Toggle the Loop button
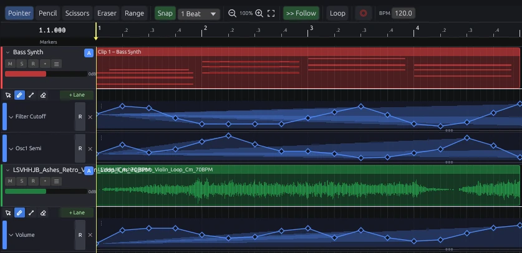This screenshot has height=253, width=522. (337, 13)
